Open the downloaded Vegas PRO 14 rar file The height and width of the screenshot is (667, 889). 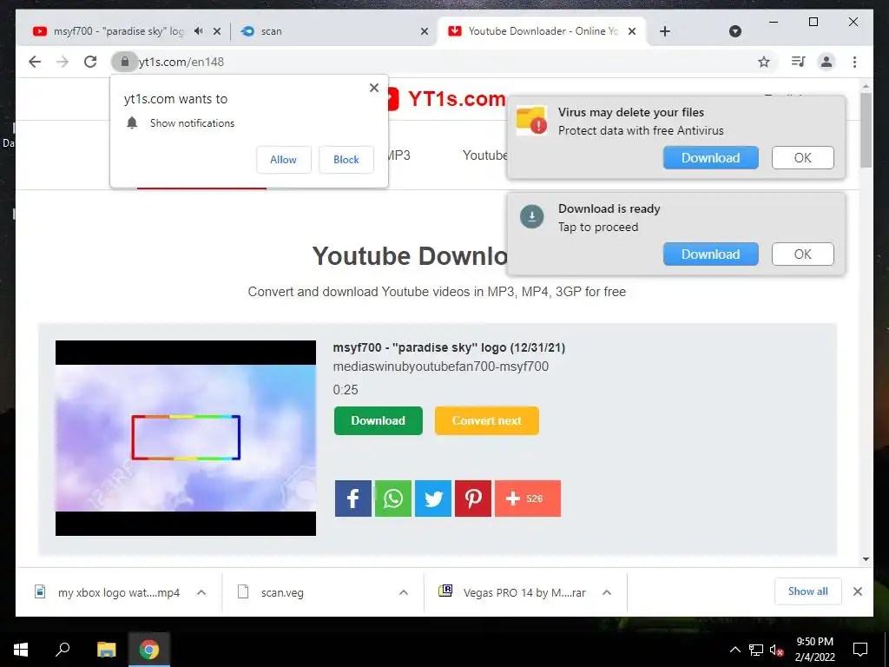point(513,592)
